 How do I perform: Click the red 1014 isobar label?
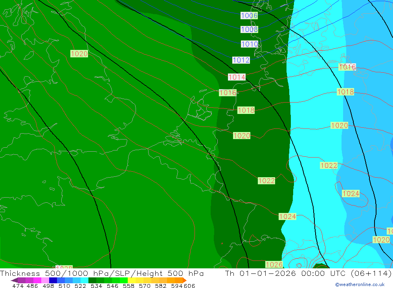tap(237, 77)
